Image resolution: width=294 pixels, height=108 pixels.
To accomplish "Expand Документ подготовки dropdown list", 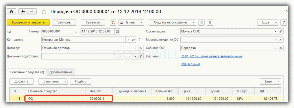I will coord(136,56).
